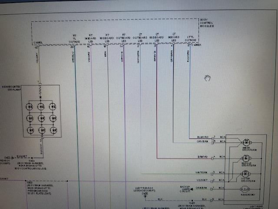Click the INNER STOP/TURN lamp label

[x=249, y=149]
